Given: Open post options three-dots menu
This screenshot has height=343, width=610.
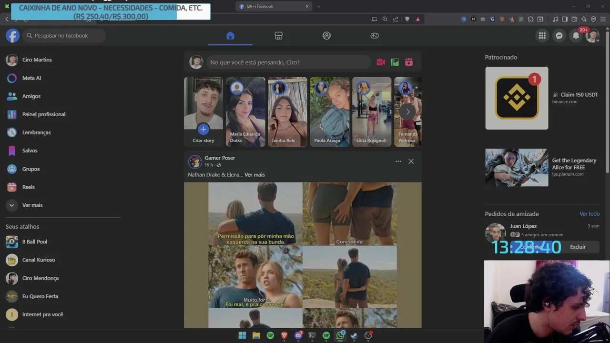Looking at the screenshot, I should [x=398, y=161].
